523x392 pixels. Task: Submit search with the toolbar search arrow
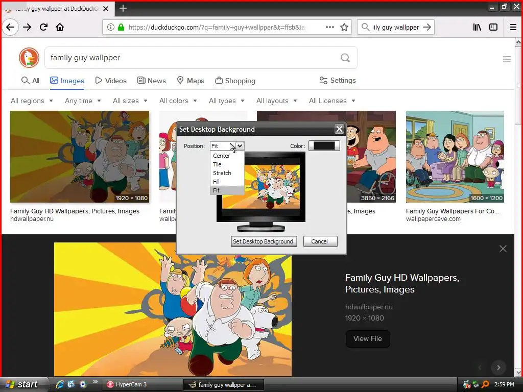(427, 27)
